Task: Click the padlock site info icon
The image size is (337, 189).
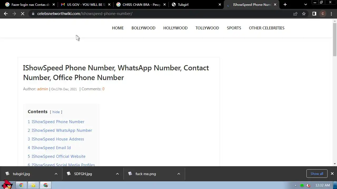Action: 33,14
